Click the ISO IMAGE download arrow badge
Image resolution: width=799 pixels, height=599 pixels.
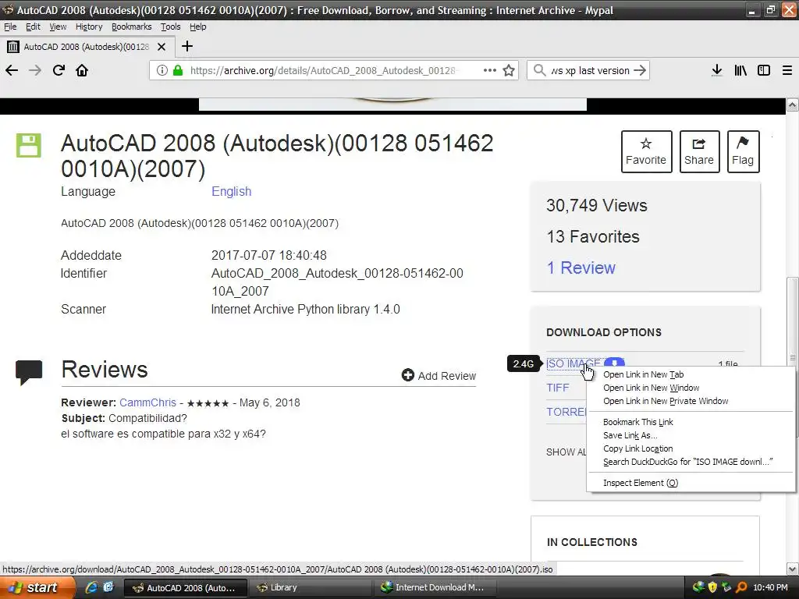pyautogui.click(x=615, y=363)
